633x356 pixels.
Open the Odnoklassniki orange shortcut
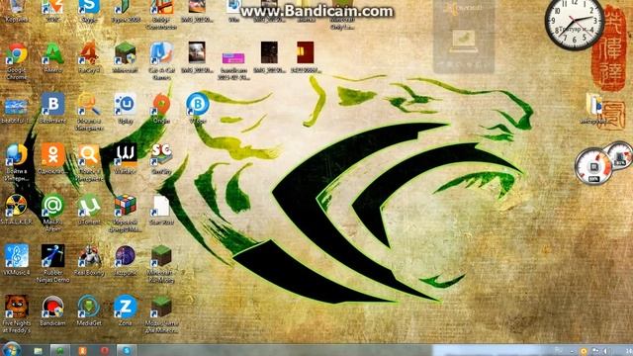point(52,155)
